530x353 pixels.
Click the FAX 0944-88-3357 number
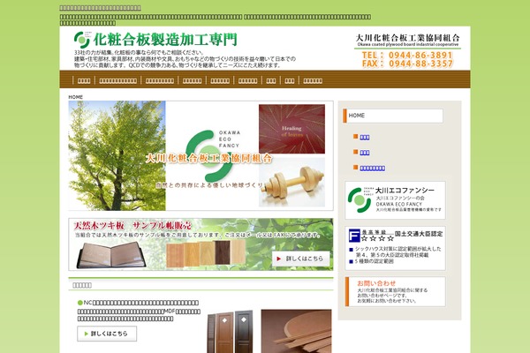point(407,64)
